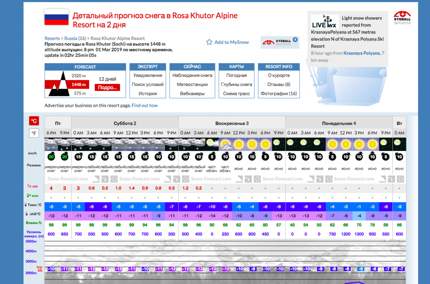Click Friday 6 PM snow cloud weather icon
The image size is (430, 284).
tap(51, 144)
